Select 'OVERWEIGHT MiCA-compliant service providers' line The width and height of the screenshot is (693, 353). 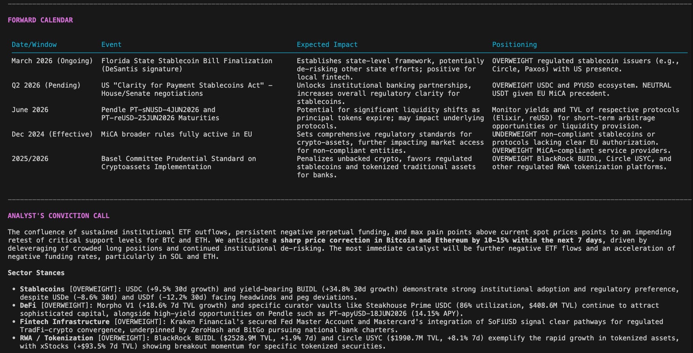click(x=581, y=150)
